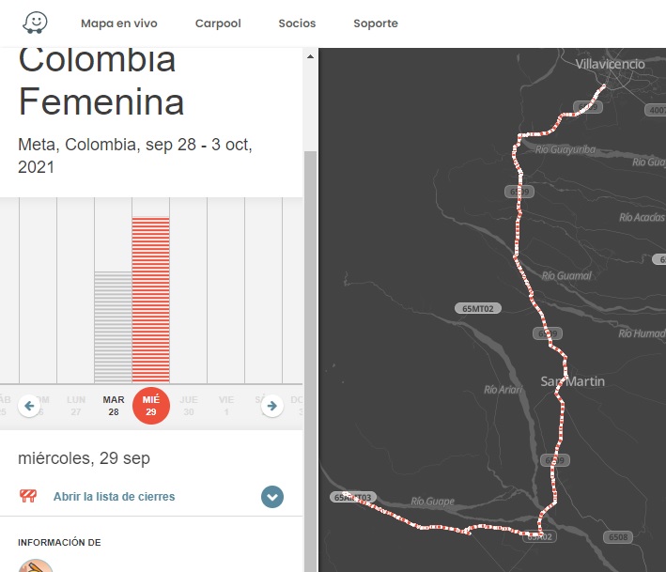Click the road closure barrier icon
The width and height of the screenshot is (666, 572).
[29, 497]
